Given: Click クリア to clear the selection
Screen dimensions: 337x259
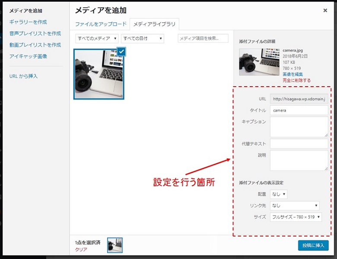Looking at the screenshot, I should (x=81, y=249).
